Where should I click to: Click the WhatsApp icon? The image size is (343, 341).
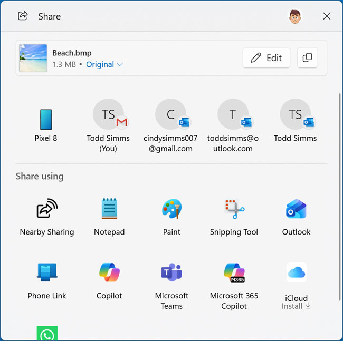coord(47,334)
